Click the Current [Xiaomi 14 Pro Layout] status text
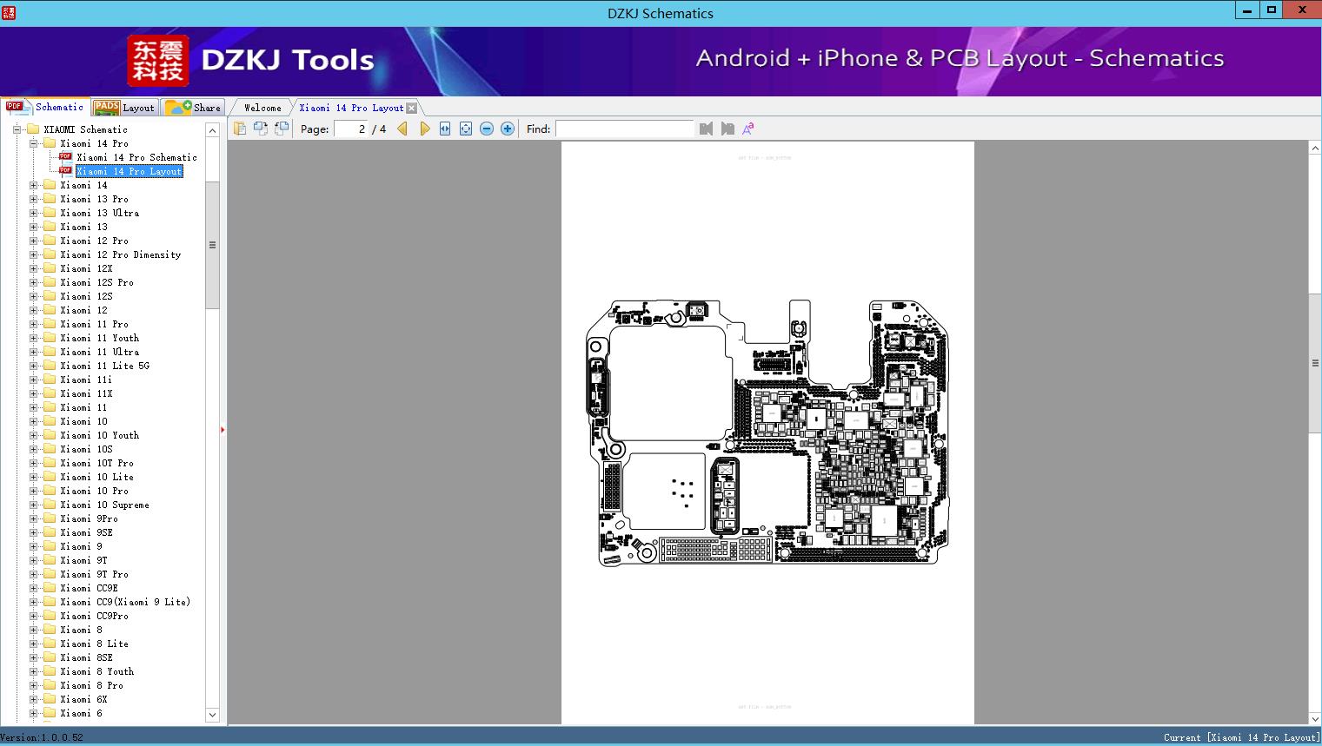The image size is (1322, 746). click(1241, 737)
